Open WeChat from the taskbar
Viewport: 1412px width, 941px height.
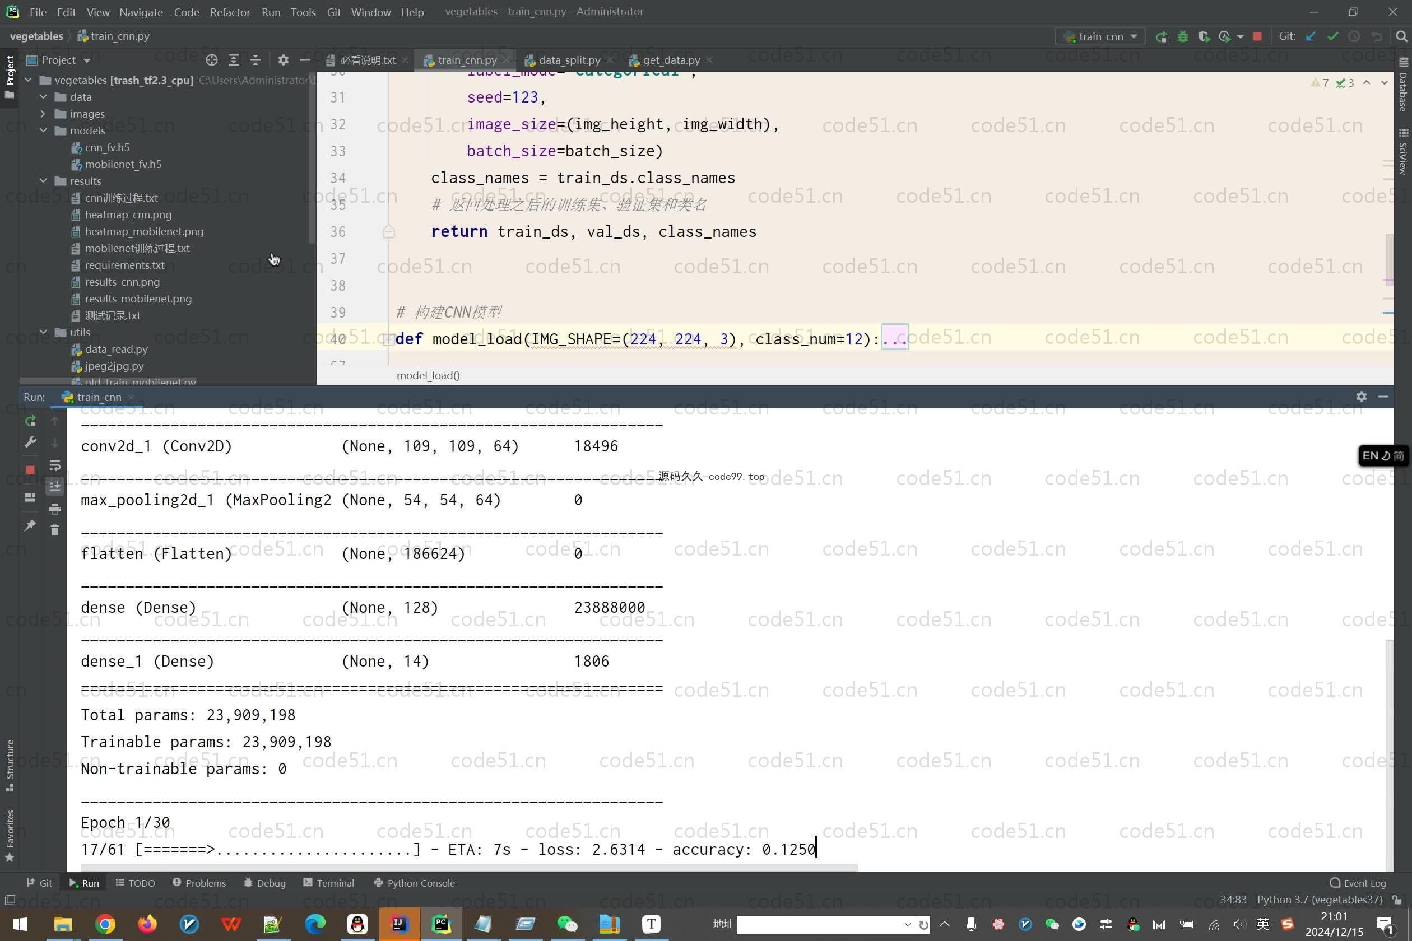(x=567, y=924)
